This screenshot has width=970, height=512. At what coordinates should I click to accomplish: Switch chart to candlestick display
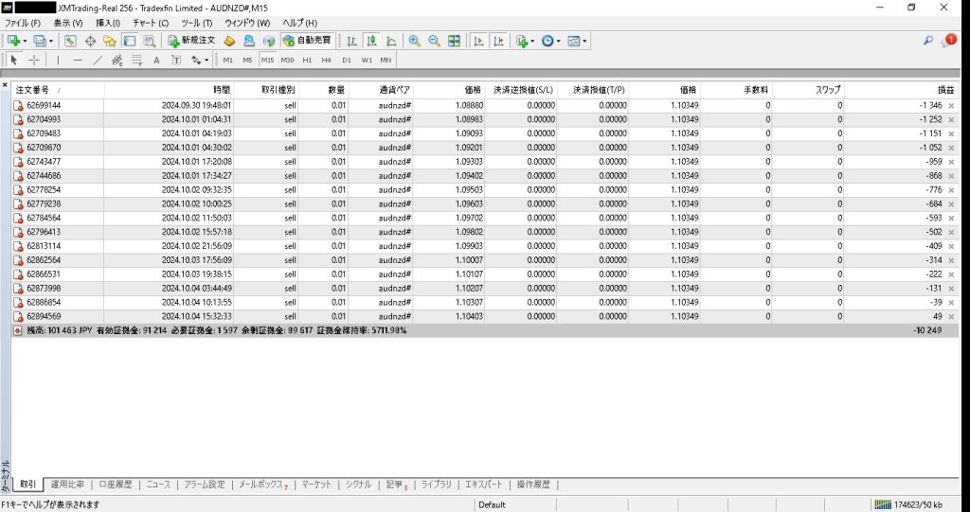click(x=371, y=41)
